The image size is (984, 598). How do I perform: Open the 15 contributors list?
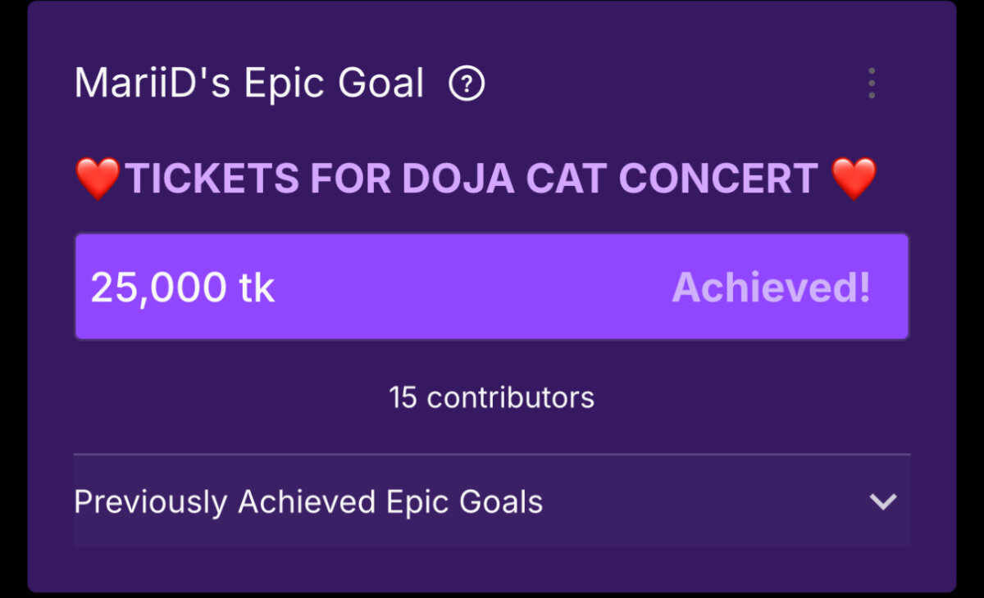(x=492, y=397)
